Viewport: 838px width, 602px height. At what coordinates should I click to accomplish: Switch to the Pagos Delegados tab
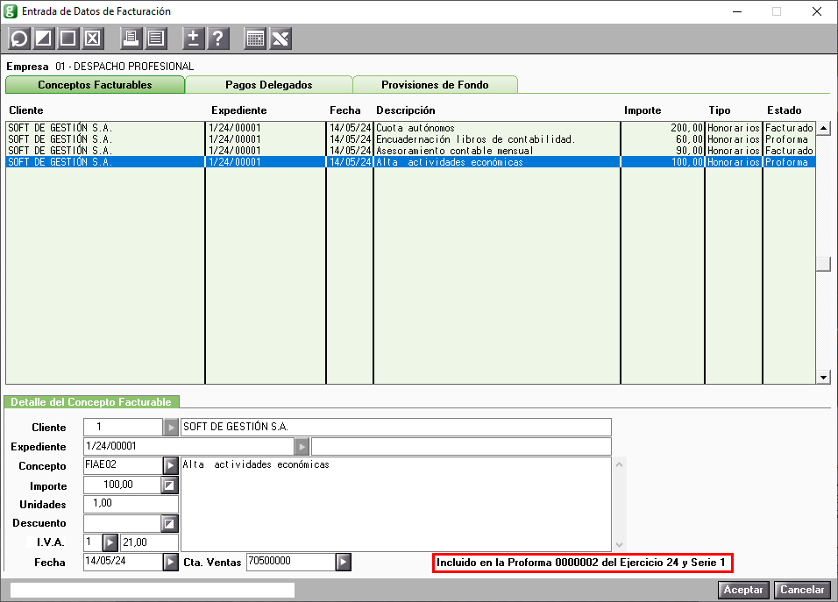(x=269, y=85)
